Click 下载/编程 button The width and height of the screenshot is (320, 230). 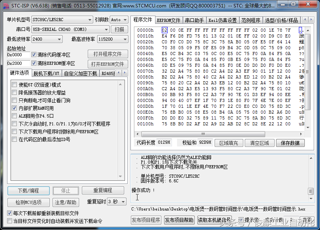pyautogui.click(x=28, y=191)
